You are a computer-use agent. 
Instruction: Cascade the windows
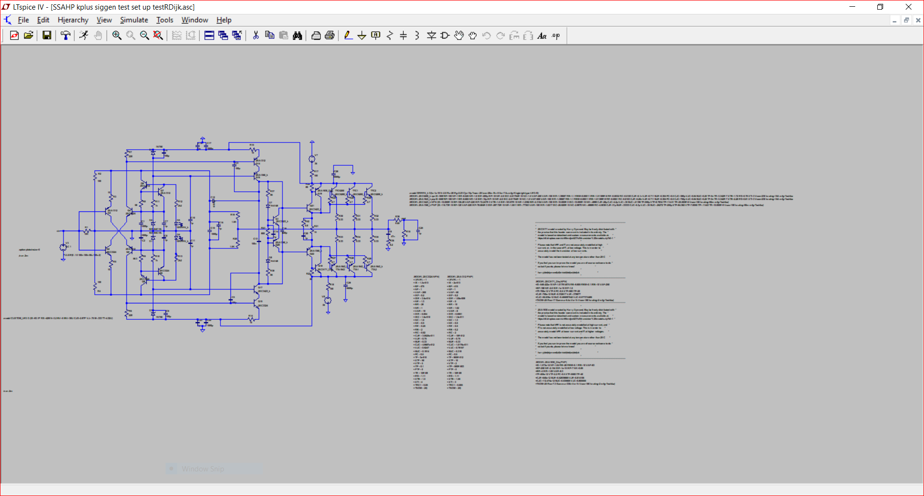click(223, 36)
